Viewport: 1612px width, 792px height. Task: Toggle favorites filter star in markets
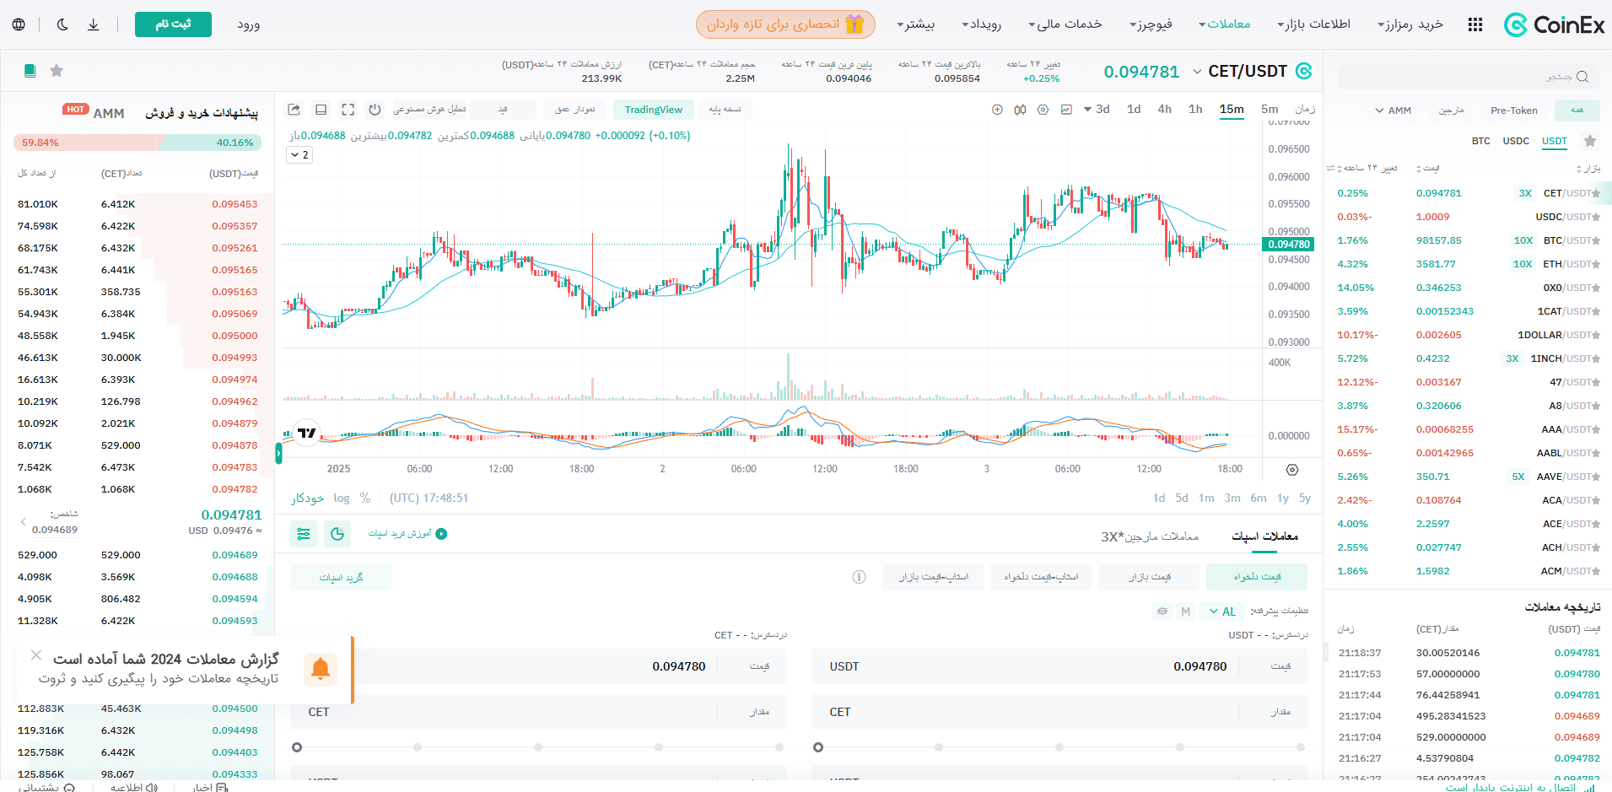1590,141
